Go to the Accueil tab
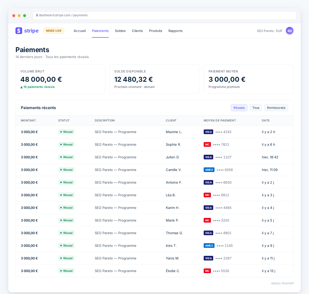The height and width of the screenshot is (294, 309). [80, 31]
